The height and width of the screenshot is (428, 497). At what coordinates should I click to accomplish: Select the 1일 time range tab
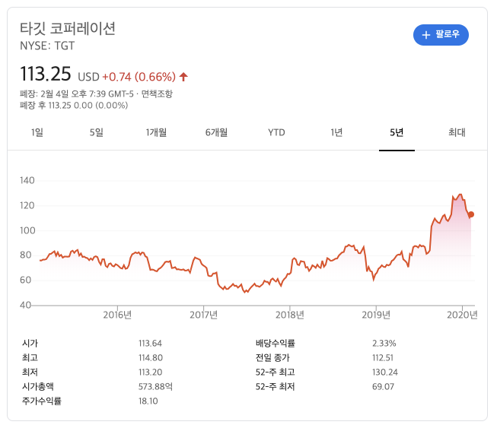click(37, 132)
